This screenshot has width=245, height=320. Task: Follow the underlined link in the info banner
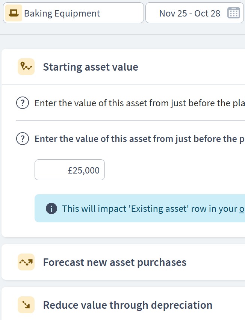click(242, 208)
